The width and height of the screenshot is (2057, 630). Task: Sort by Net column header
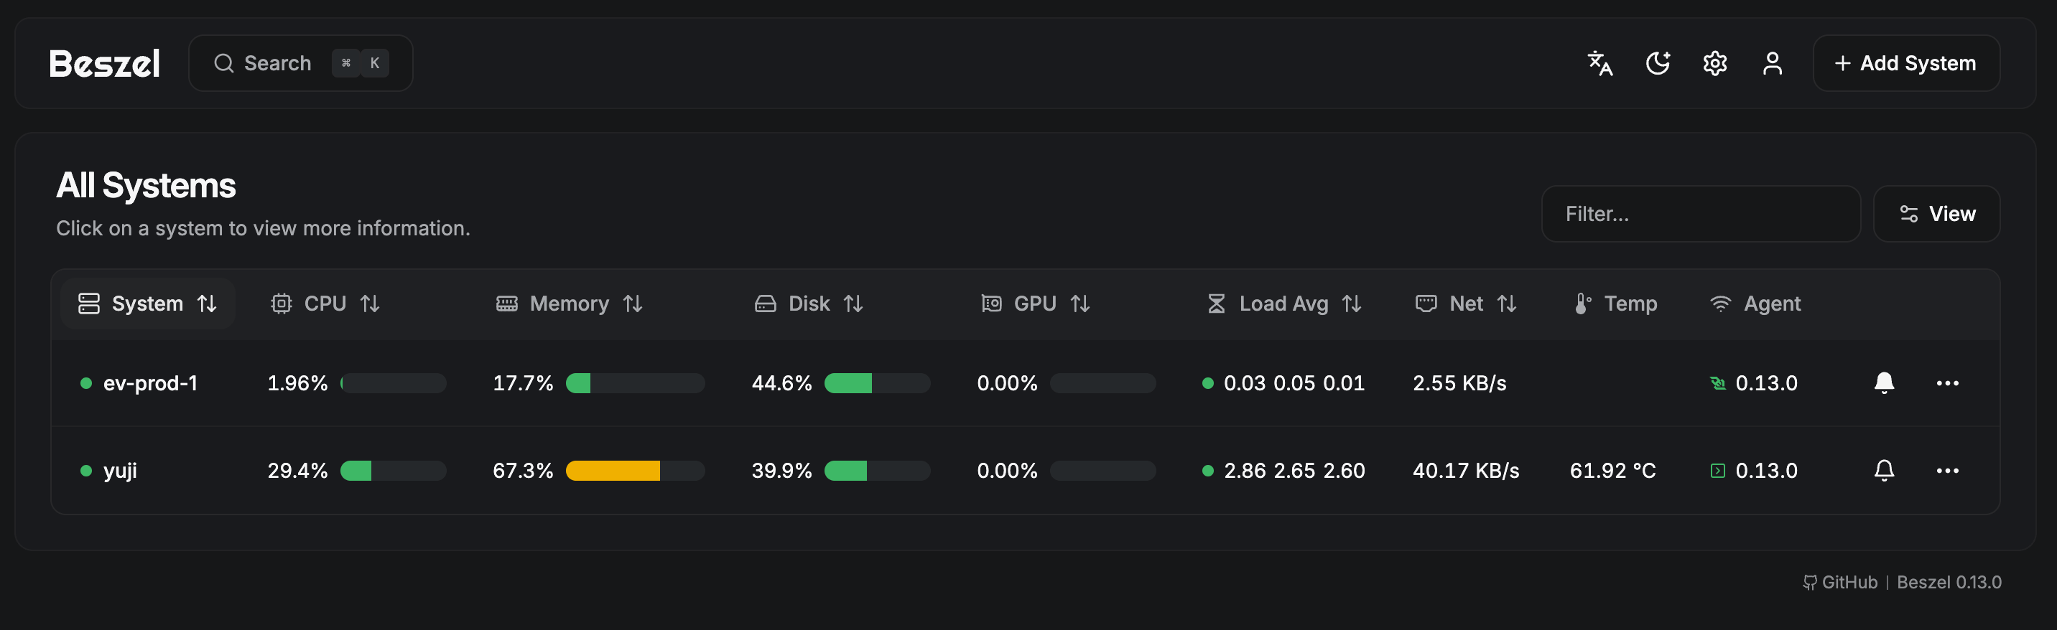[1466, 304]
